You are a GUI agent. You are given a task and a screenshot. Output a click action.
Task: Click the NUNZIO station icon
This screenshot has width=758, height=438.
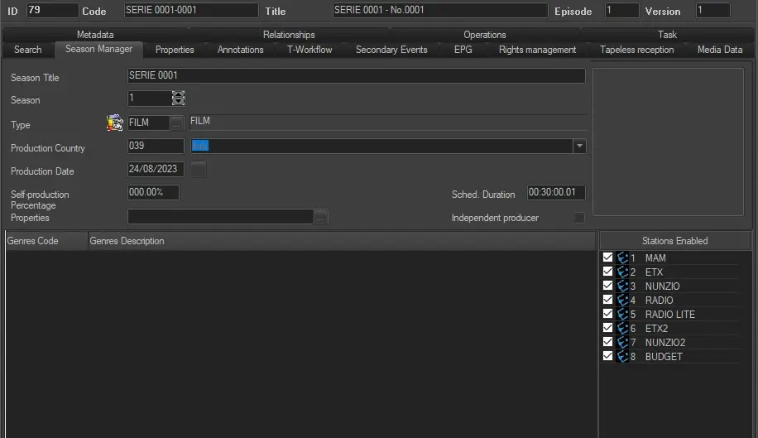[622, 286]
